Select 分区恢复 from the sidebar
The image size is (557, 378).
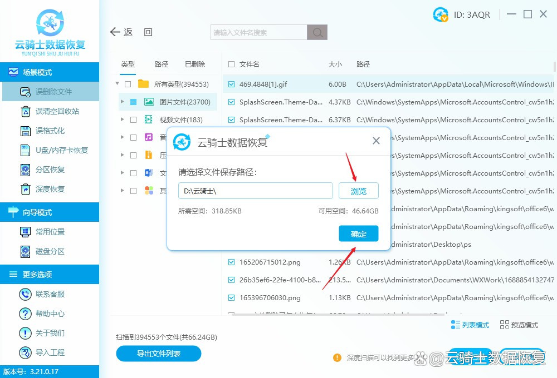tap(50, 170)
